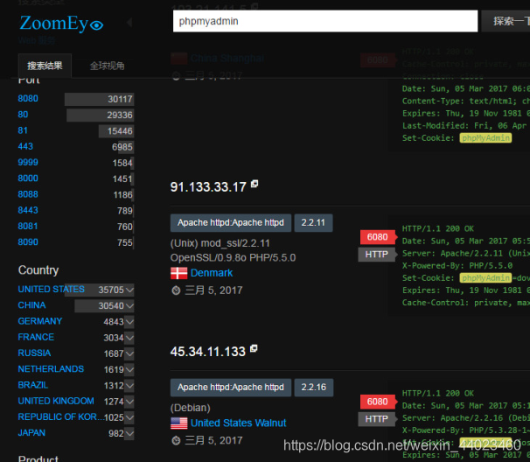The width and height of the screenshot is (530, 462).
Task: Click the 6080 port badge for 91.133.33.17
Action: coord(378,237)
